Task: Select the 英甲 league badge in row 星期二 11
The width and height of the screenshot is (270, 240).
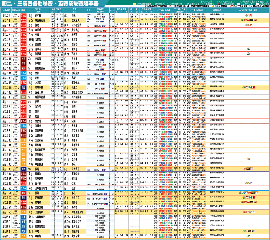Action: point(23,59)
